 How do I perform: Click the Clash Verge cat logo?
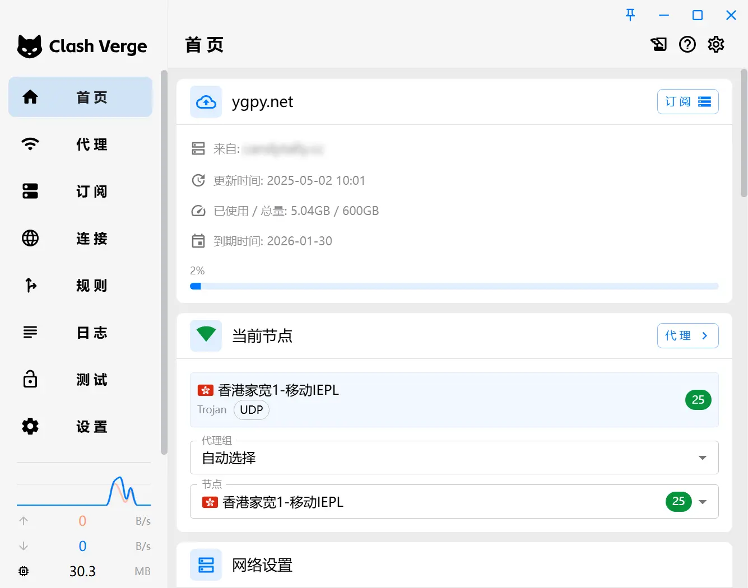click(x=30, y=46)
